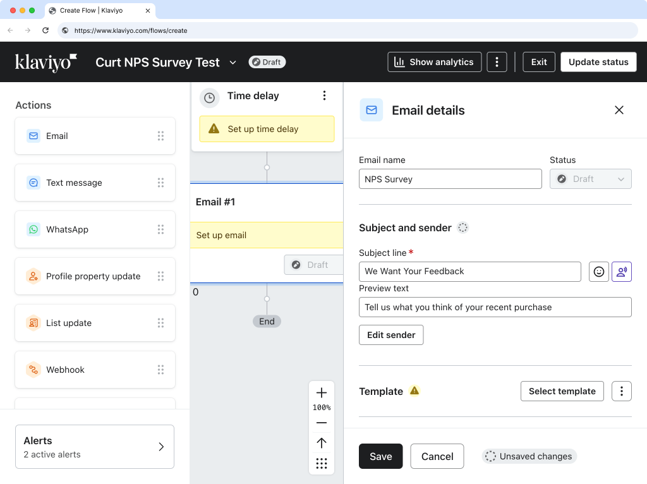The width and height of the screenshot is (647, 484).
Task: Click inside the Preview text input field
Action: (x=495, y=307)
